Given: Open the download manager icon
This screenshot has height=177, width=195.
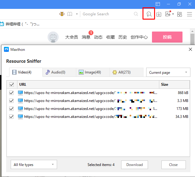Looking at the screenshot, I should [x=159, y=14].
